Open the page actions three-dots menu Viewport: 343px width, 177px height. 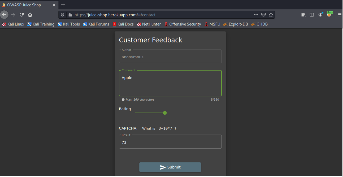pos(256,15)
